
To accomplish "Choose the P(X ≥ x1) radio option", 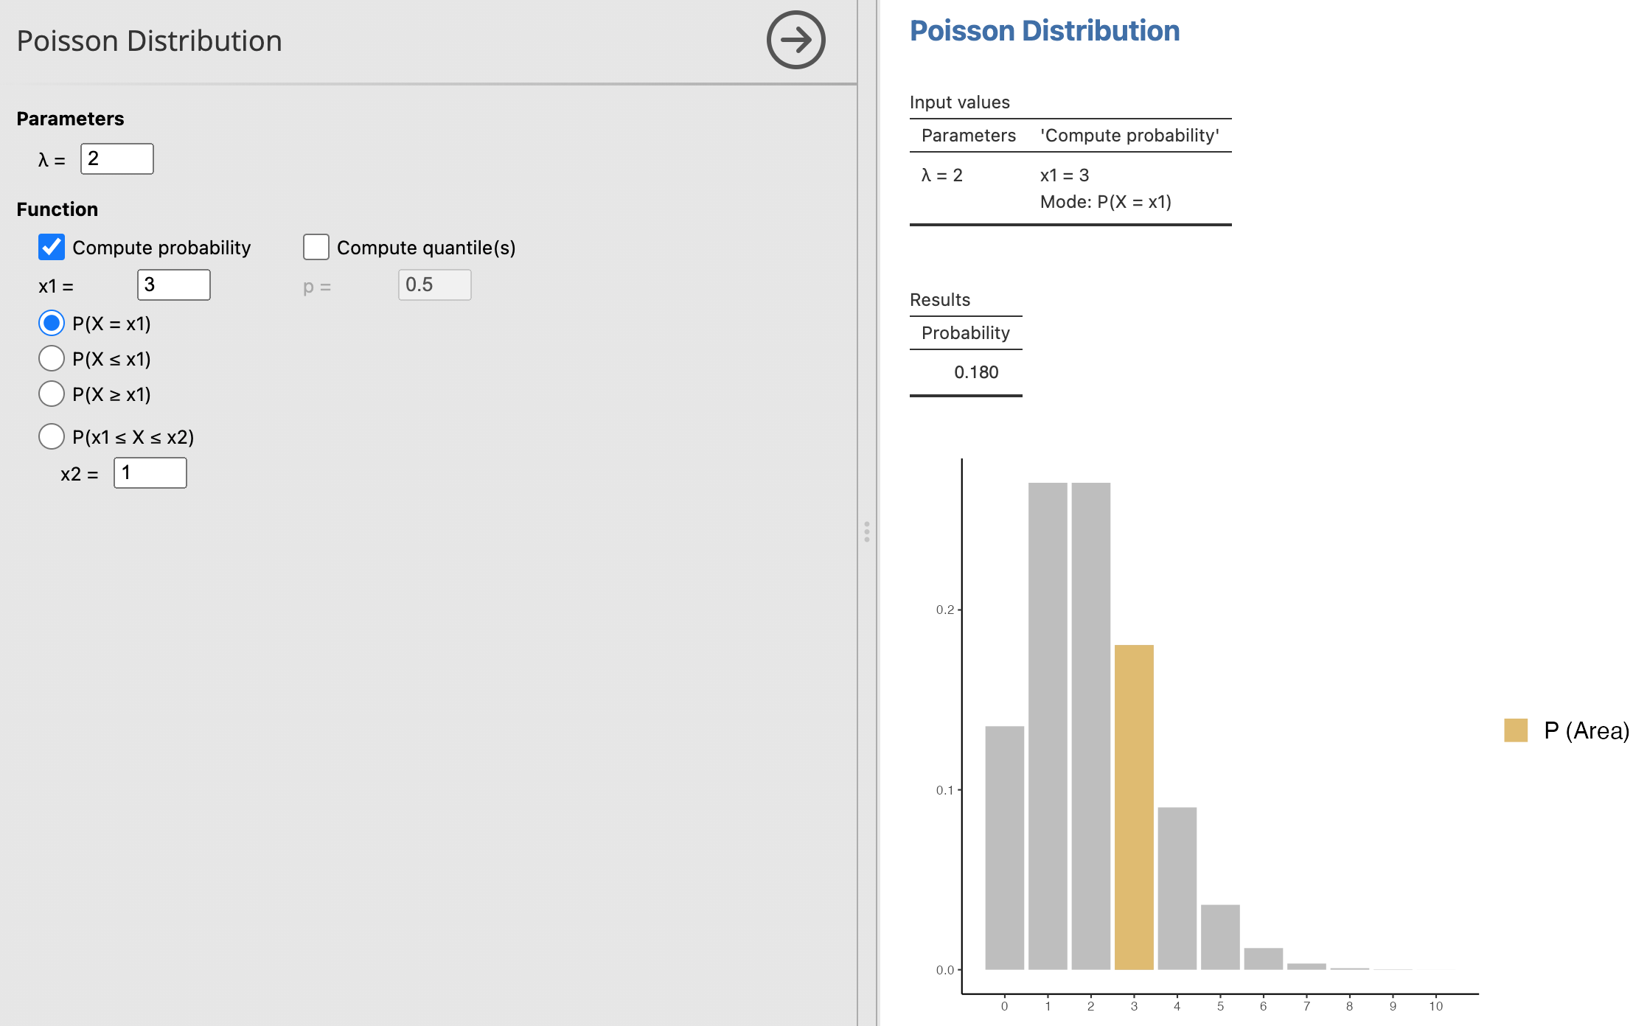I will tap(52, 394).
